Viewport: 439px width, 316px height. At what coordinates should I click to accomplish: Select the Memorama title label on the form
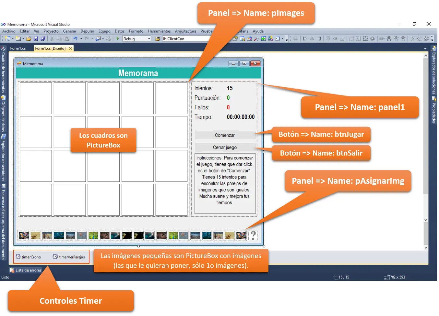[x=138, y=73]
